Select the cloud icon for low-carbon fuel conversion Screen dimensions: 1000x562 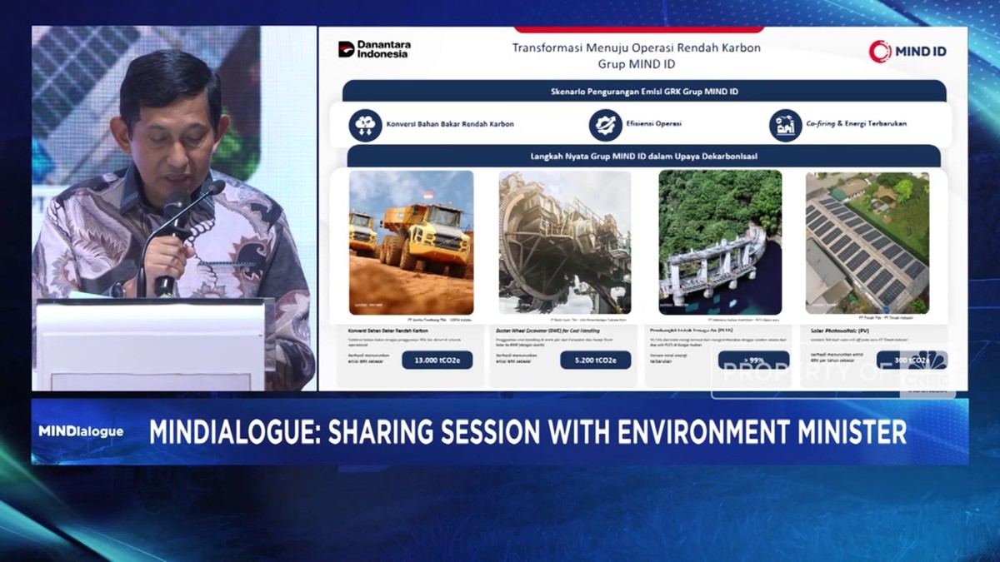tap(365, 125)
